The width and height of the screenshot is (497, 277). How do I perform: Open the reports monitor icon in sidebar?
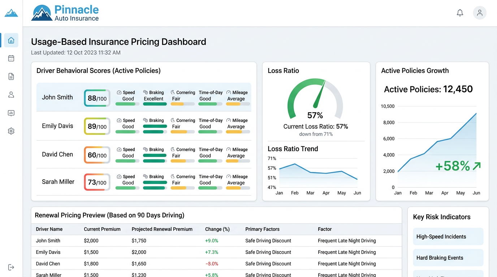11,113
